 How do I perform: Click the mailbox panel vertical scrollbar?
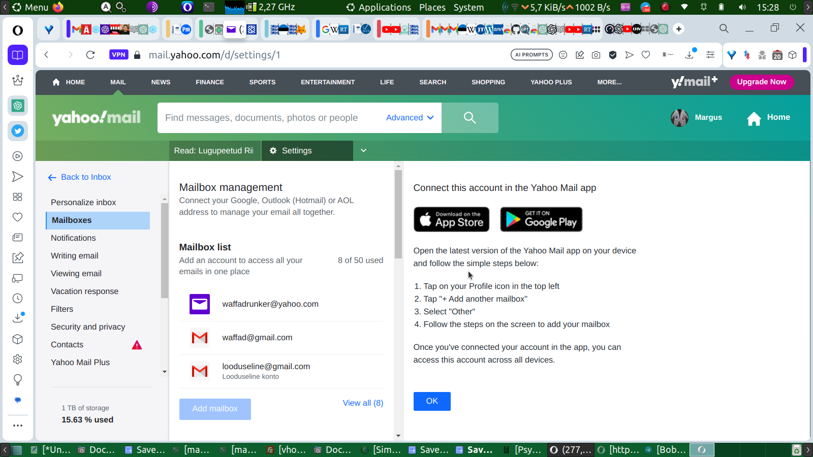coord(398,213)
